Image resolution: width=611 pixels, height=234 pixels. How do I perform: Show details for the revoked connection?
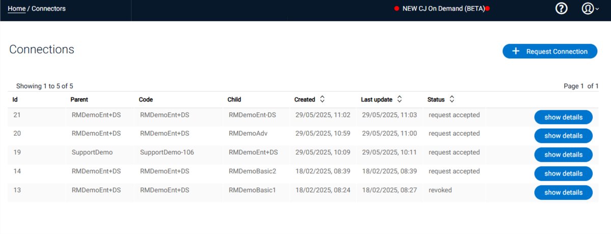[563, 192]
